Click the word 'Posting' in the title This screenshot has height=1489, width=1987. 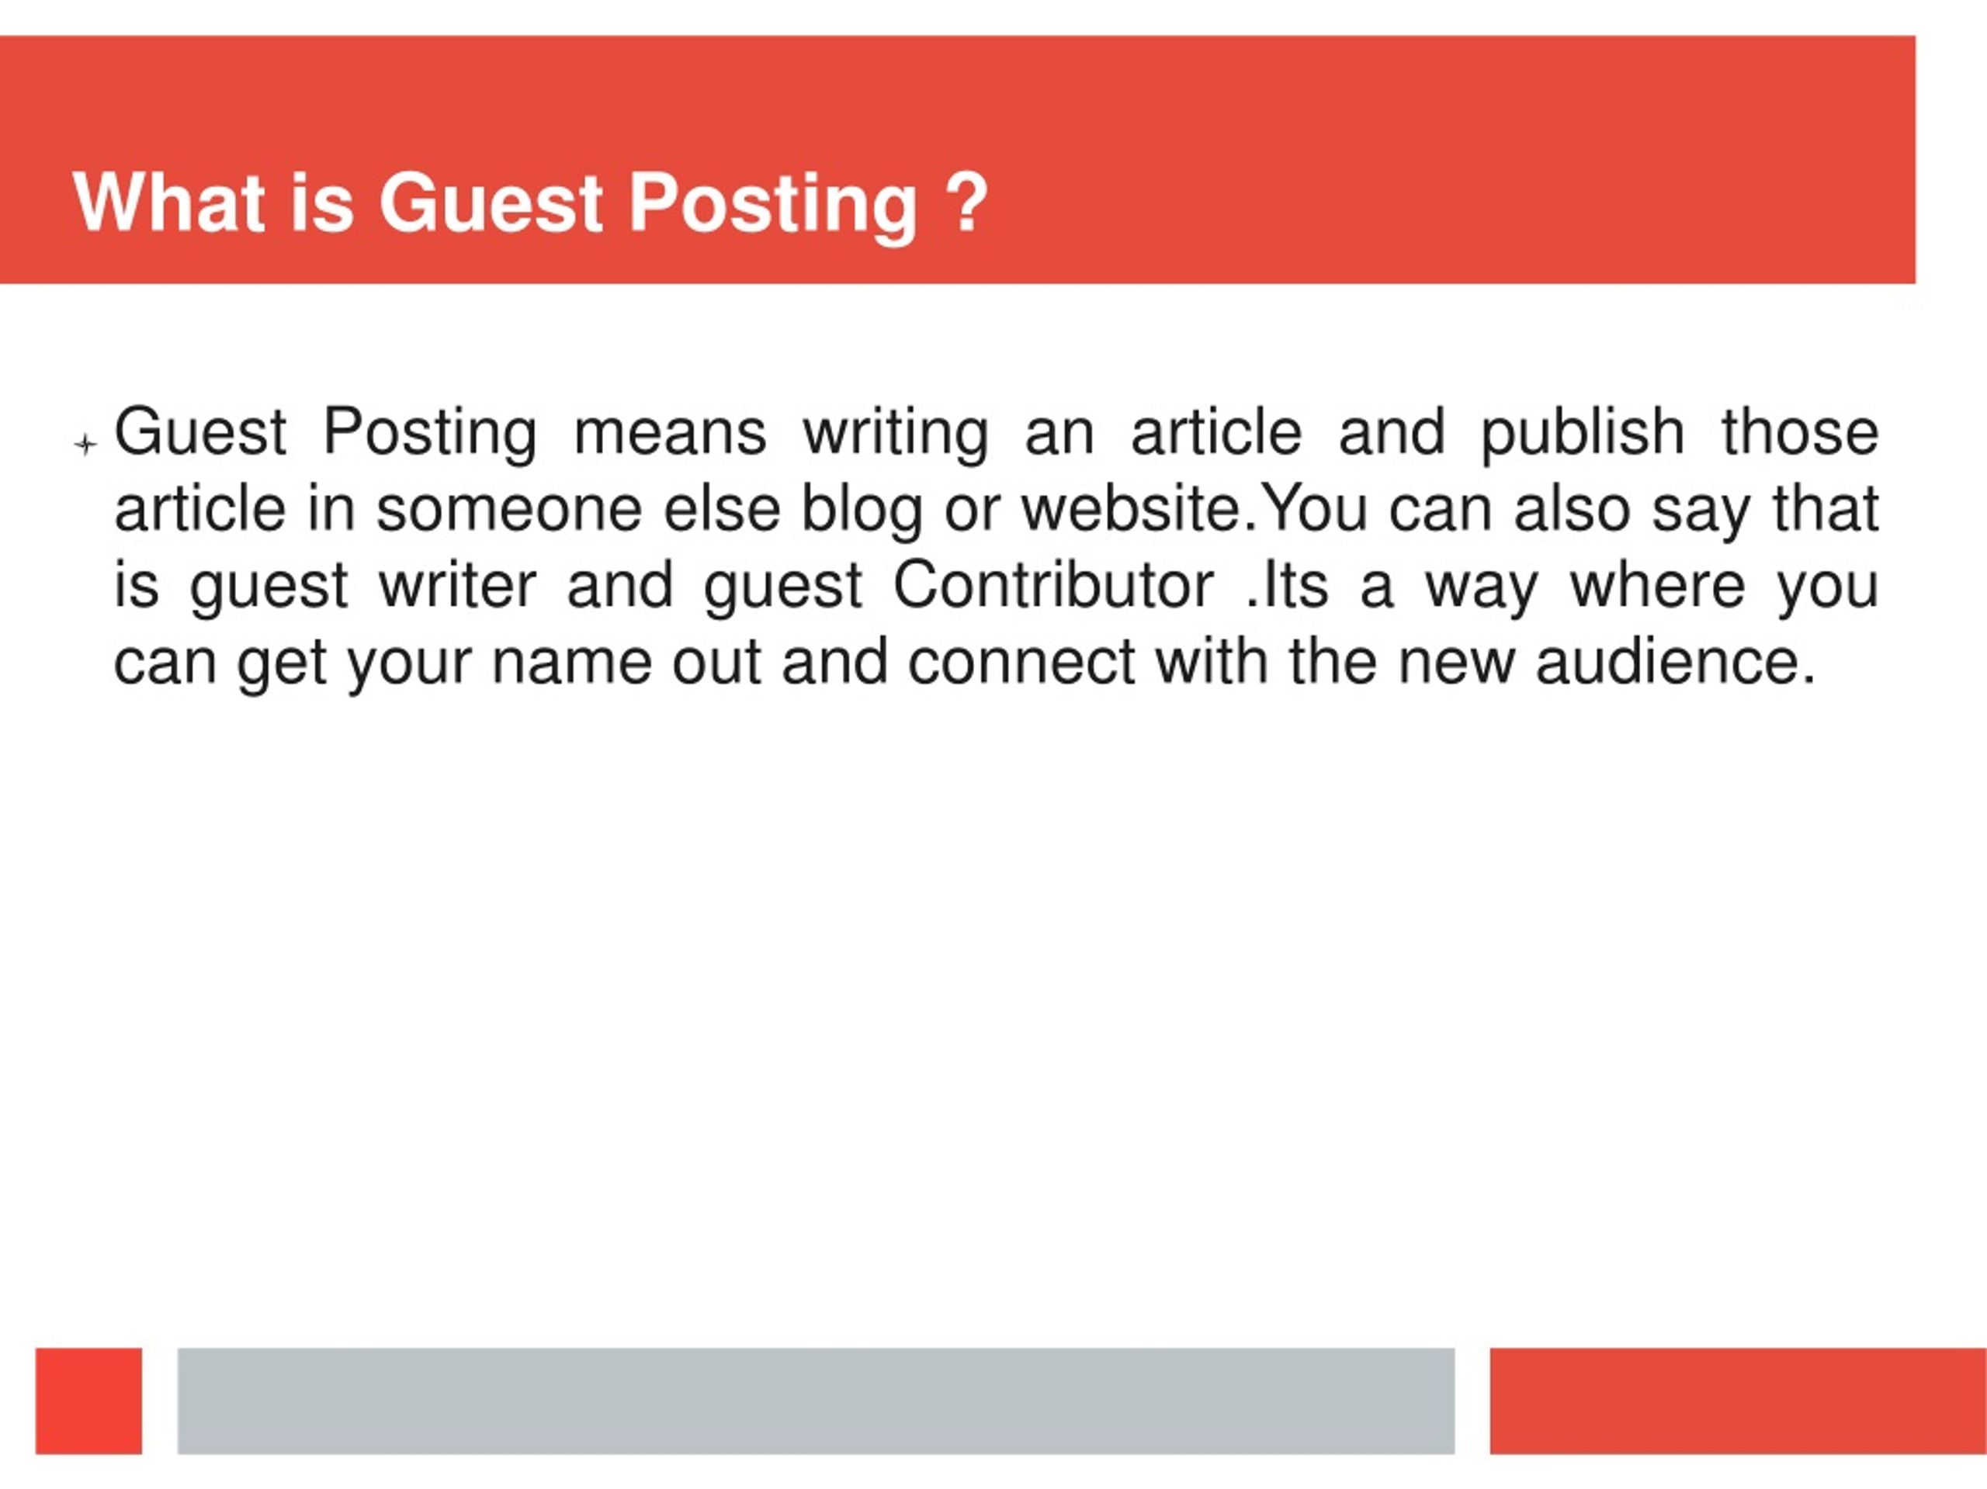[x=773, y=206]
